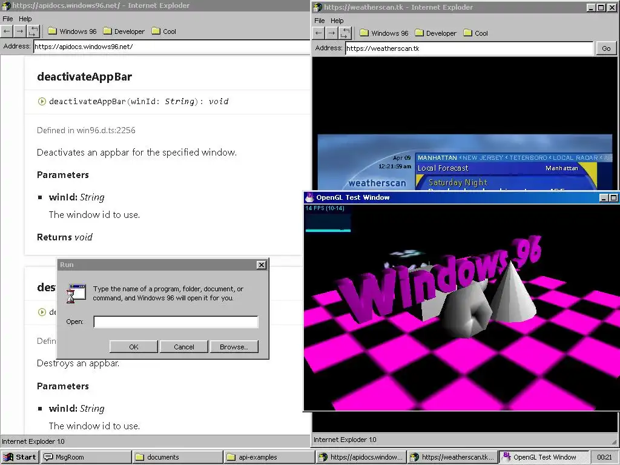Select TETERBORO in weatherscan ticker
The image size is (620, 465).
pyautogui.click(x=528, y=158)
